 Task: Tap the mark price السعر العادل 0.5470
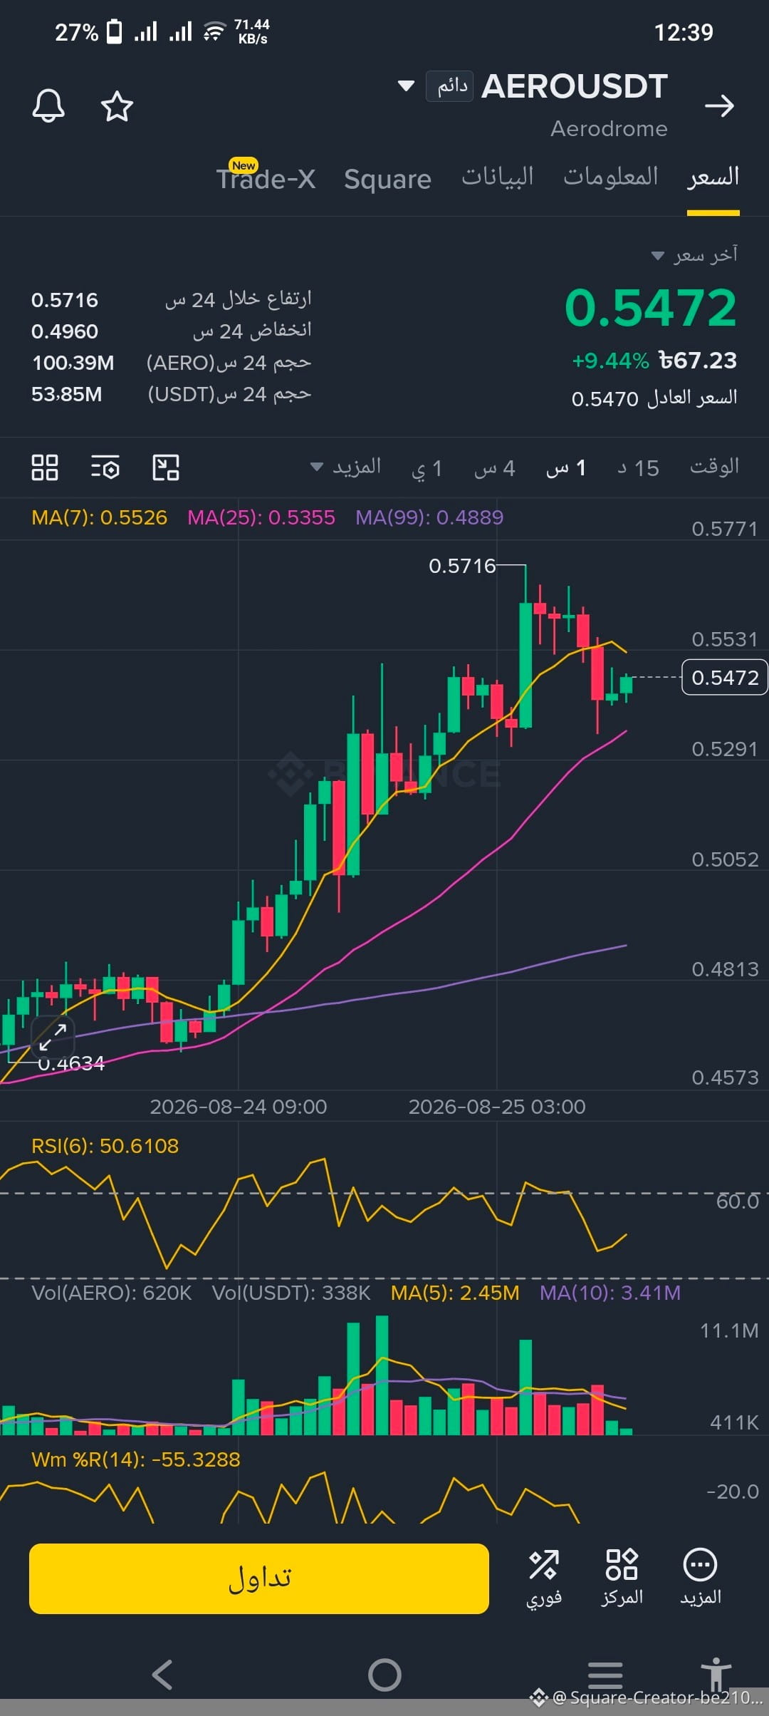654,398
